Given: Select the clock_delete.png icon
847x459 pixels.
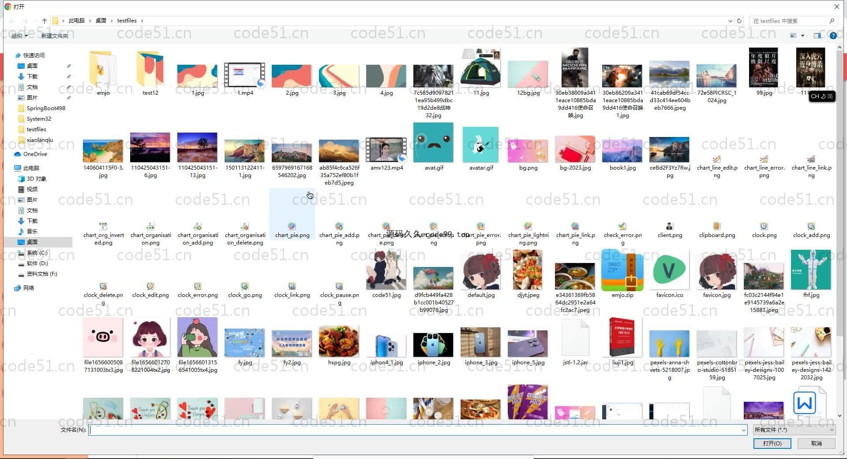Looking at the screenshot, I should [103, 286].
